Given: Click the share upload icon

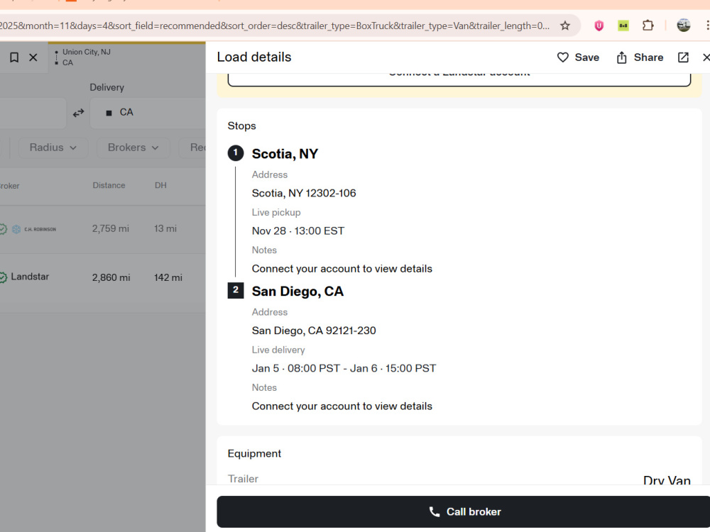Looking at the screenshot, I should coord(621,57).
